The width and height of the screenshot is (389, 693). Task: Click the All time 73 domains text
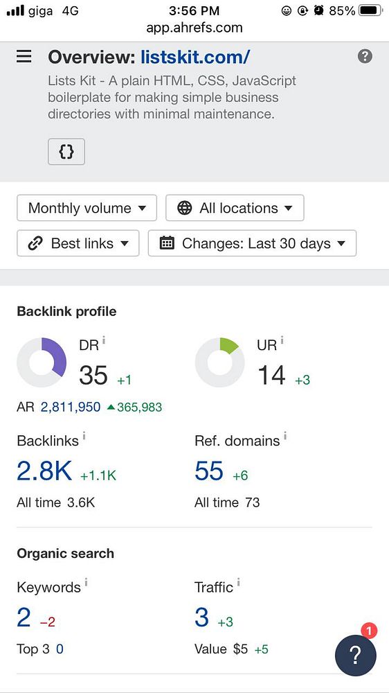227,502
